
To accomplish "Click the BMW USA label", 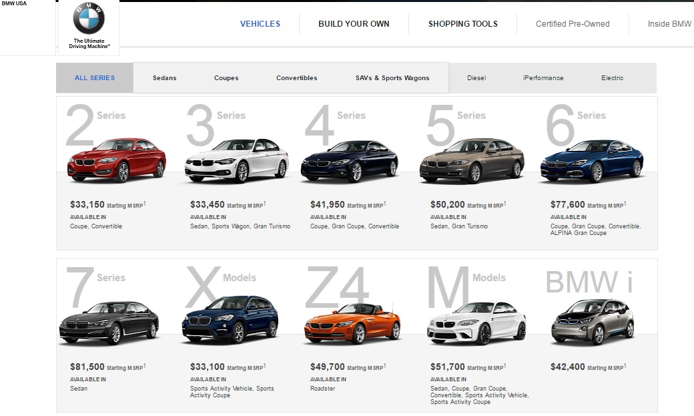I will [14, 3].
